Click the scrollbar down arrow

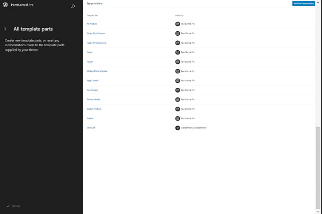pos(318,212)
